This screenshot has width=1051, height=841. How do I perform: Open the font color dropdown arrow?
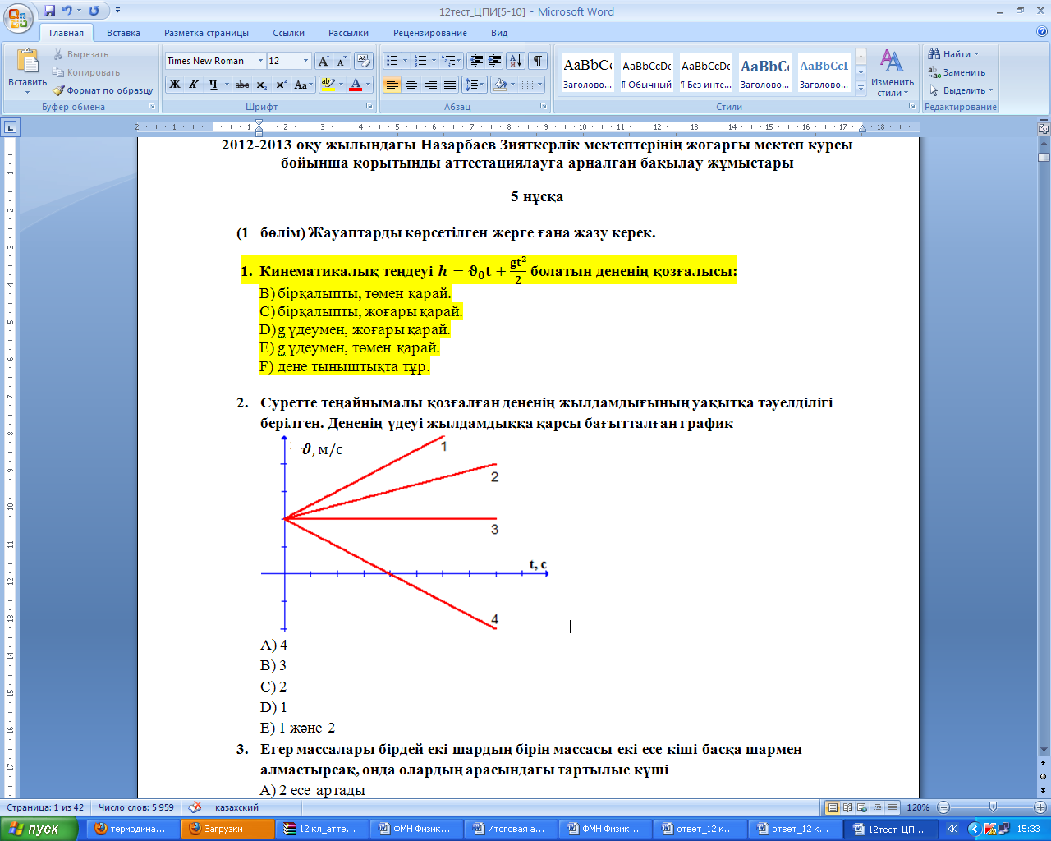(368, 85)
